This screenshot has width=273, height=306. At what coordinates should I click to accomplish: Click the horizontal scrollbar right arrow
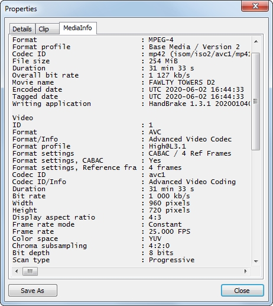point(245,272)
